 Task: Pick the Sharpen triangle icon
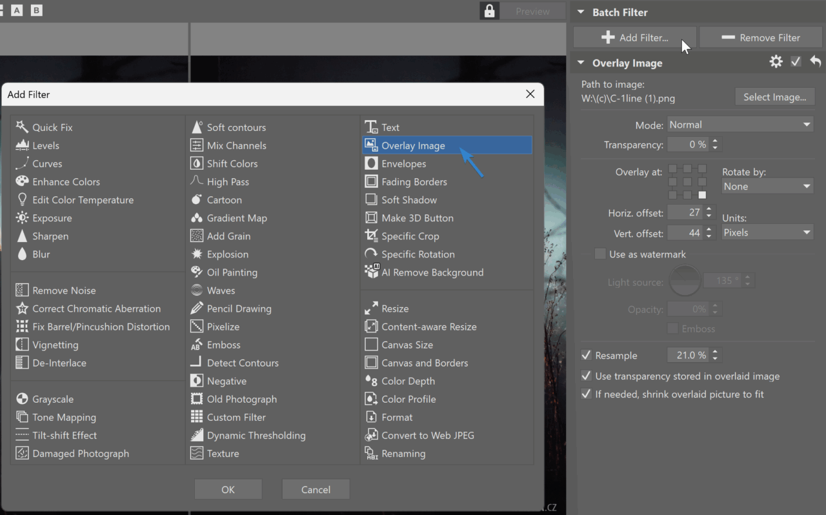click(22, 236)
